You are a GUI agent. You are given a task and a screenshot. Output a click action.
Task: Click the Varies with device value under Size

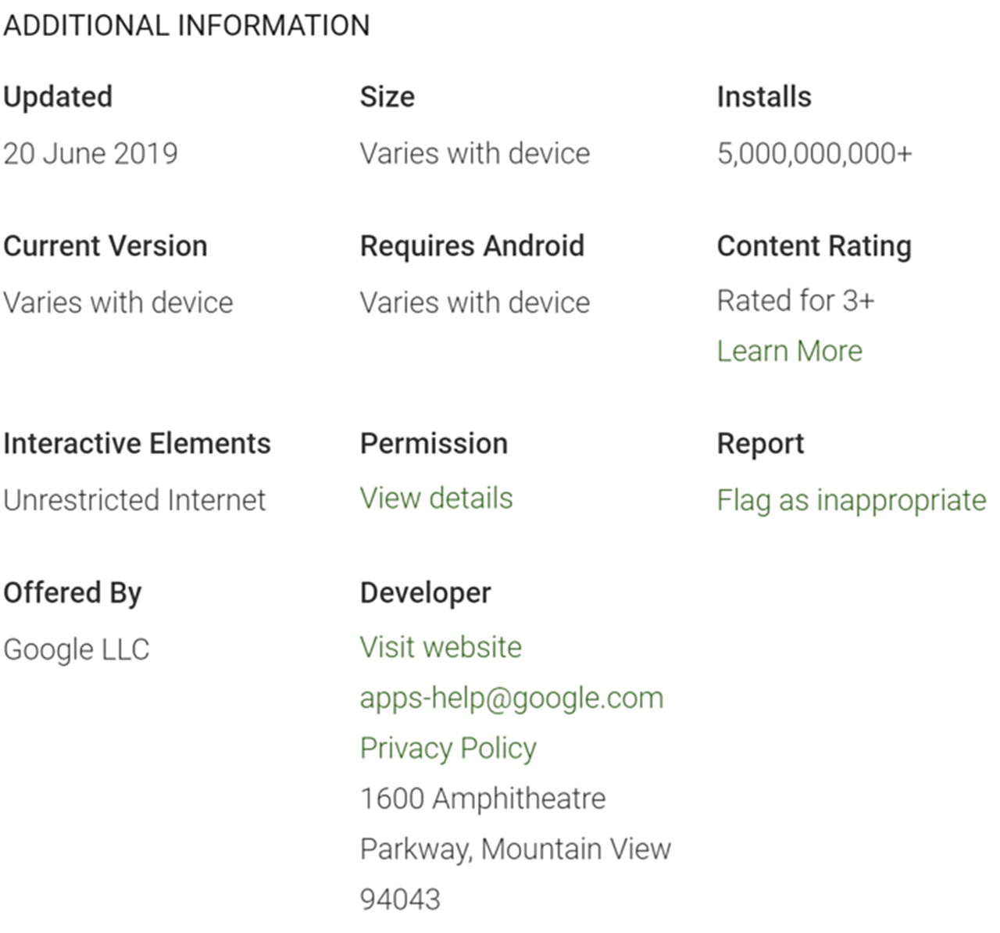[474, 153]
